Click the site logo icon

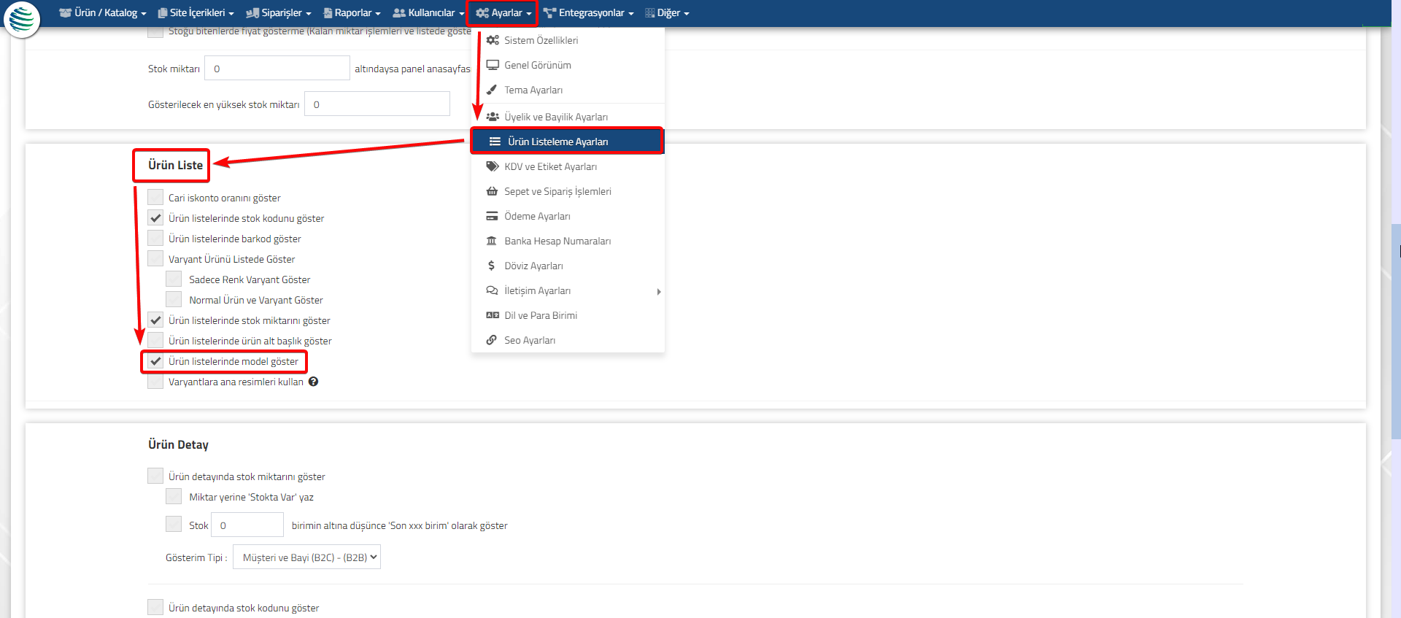(22, 19)
